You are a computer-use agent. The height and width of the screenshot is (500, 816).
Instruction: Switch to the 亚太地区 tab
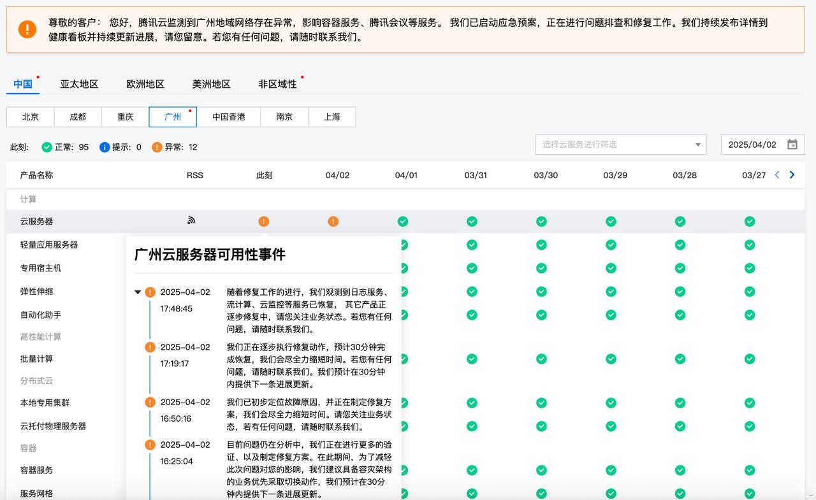click(79, 84)
